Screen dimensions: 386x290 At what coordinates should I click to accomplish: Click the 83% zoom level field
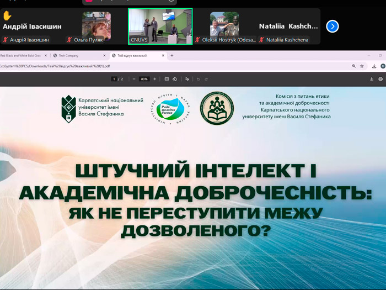(x=144, y=79)
